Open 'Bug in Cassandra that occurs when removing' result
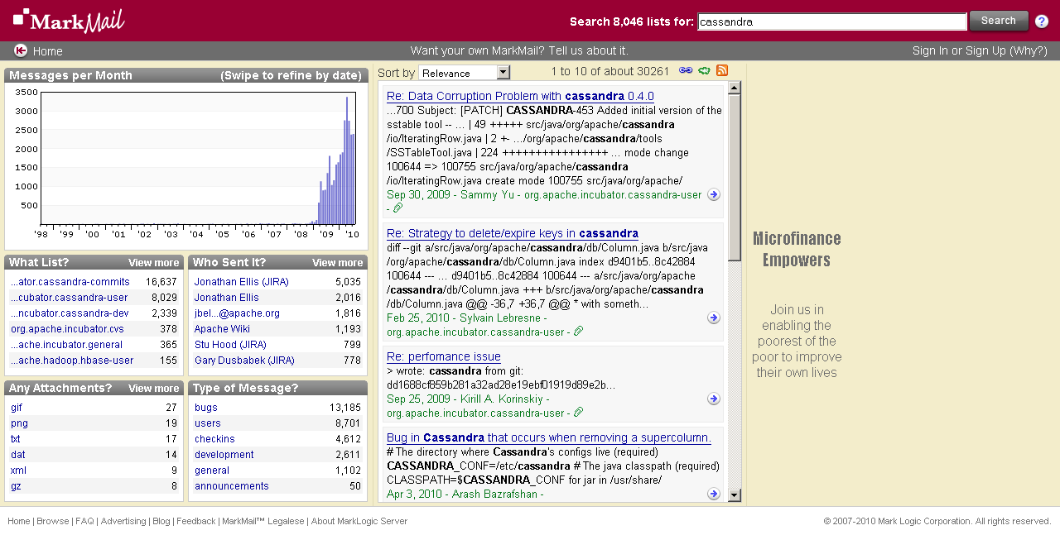 click(x=549, y=437)
